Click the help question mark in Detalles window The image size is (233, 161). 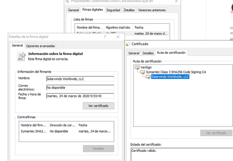(x=105, y=37)
